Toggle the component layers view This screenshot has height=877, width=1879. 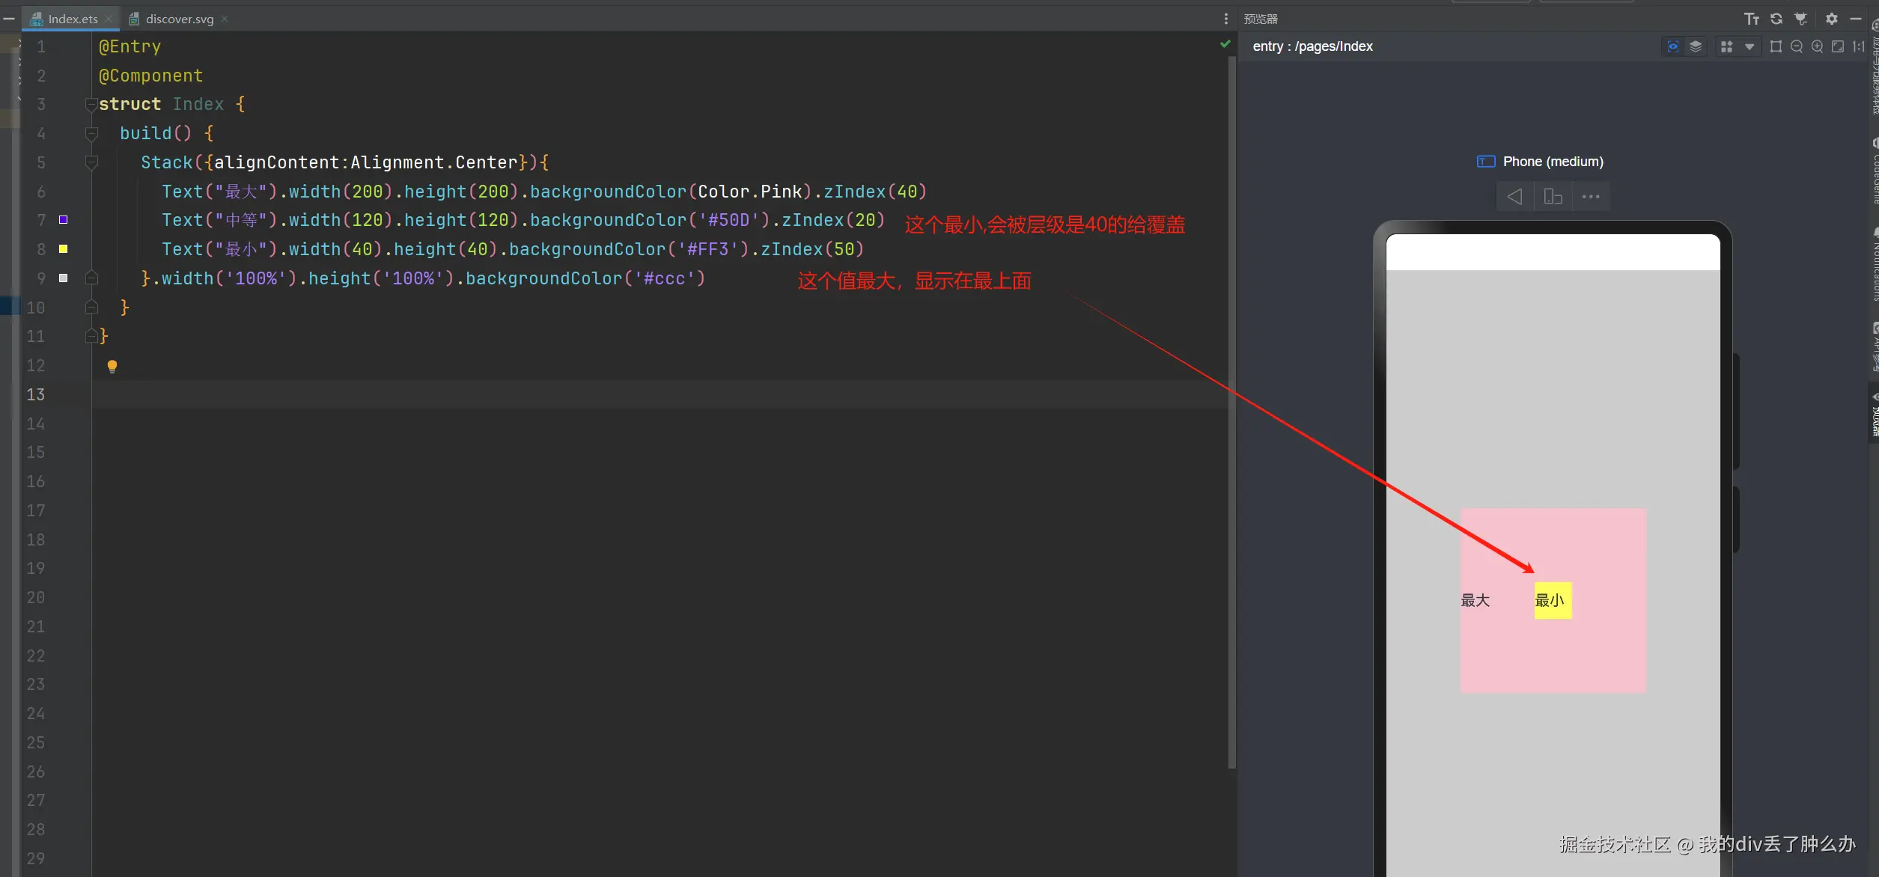click(1696, 46)
